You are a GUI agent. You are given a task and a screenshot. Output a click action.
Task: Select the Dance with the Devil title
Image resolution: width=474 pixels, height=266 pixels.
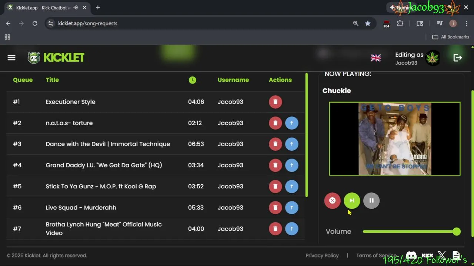(x=108, y=144)
